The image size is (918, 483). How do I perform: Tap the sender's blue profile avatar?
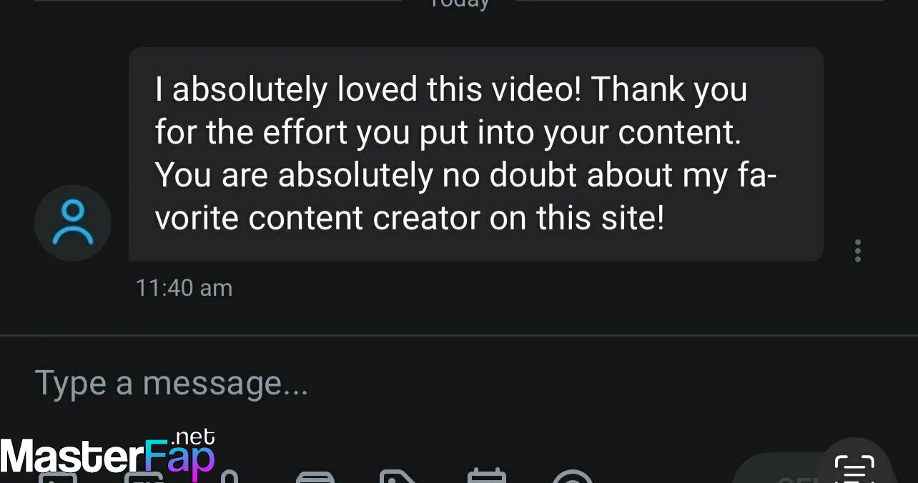point(73,222)
